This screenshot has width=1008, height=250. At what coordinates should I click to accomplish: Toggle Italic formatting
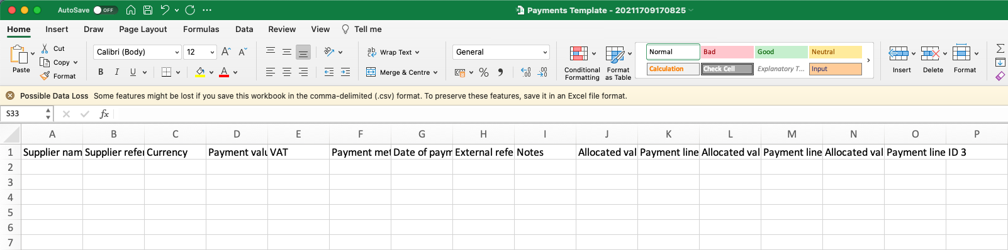(x=116, y=72)
